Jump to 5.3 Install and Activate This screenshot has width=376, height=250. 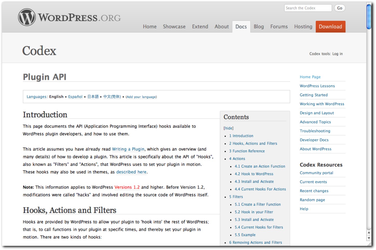click(254, 220)
